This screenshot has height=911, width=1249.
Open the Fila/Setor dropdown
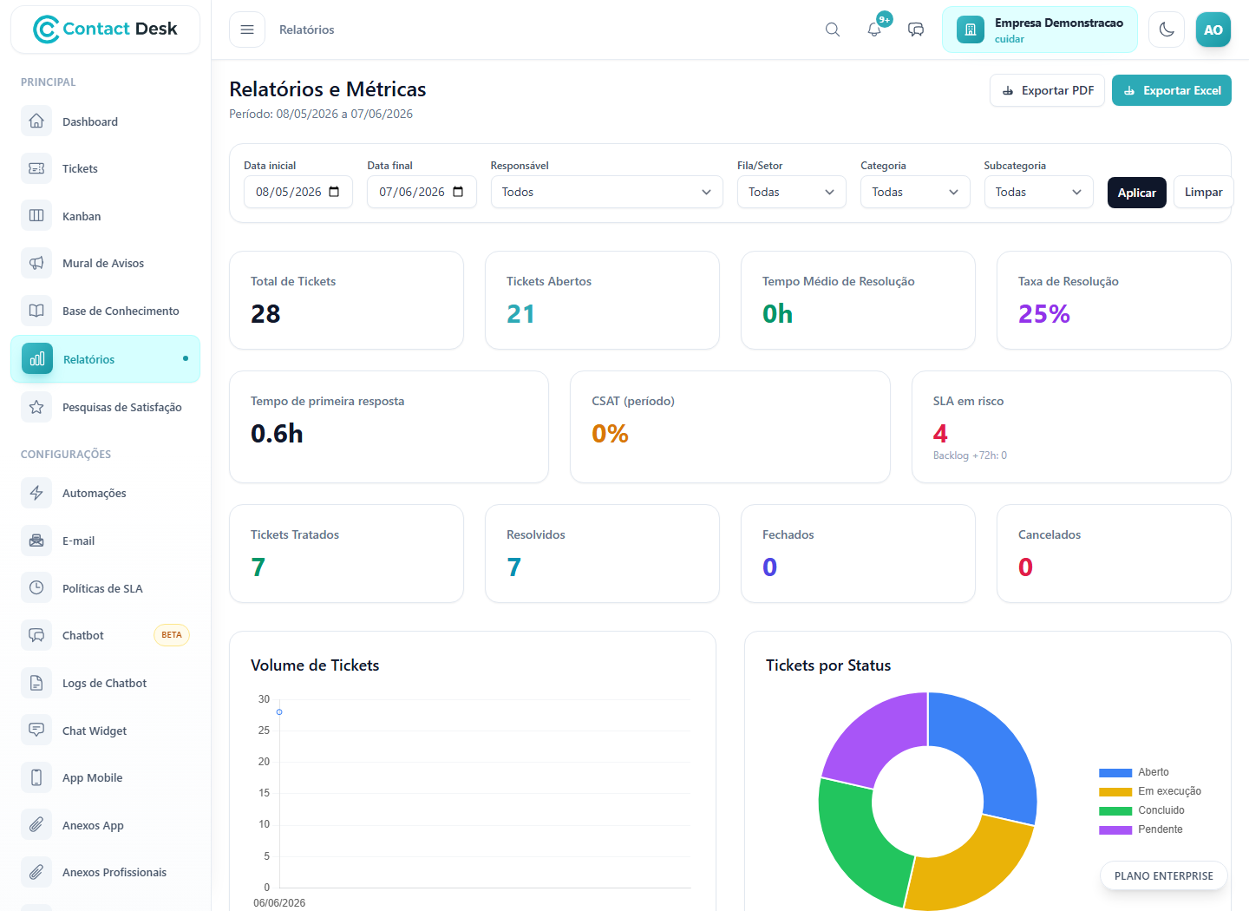[791, 192]
